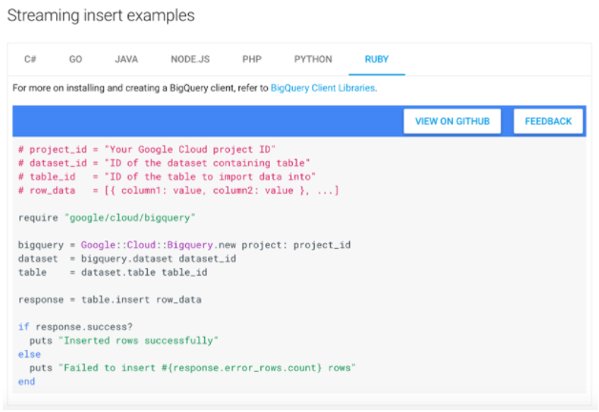Click the '# row_data' comment line
The image size is (599, 412).
point(178,191)
